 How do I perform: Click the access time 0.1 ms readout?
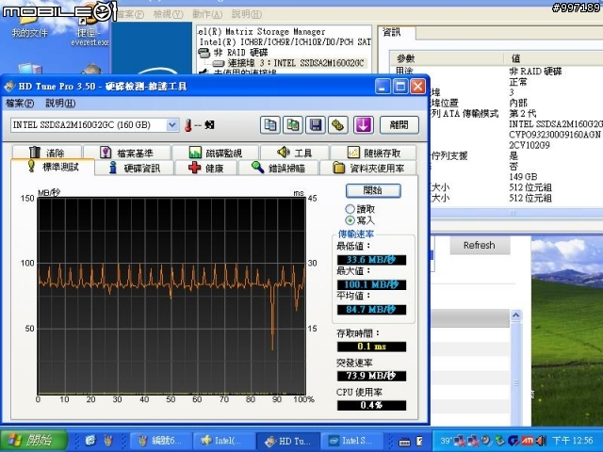(x=371, y=347)
